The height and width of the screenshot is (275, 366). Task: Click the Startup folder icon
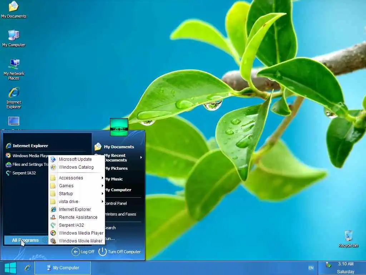pyautogui.click(x=53, y=194)
